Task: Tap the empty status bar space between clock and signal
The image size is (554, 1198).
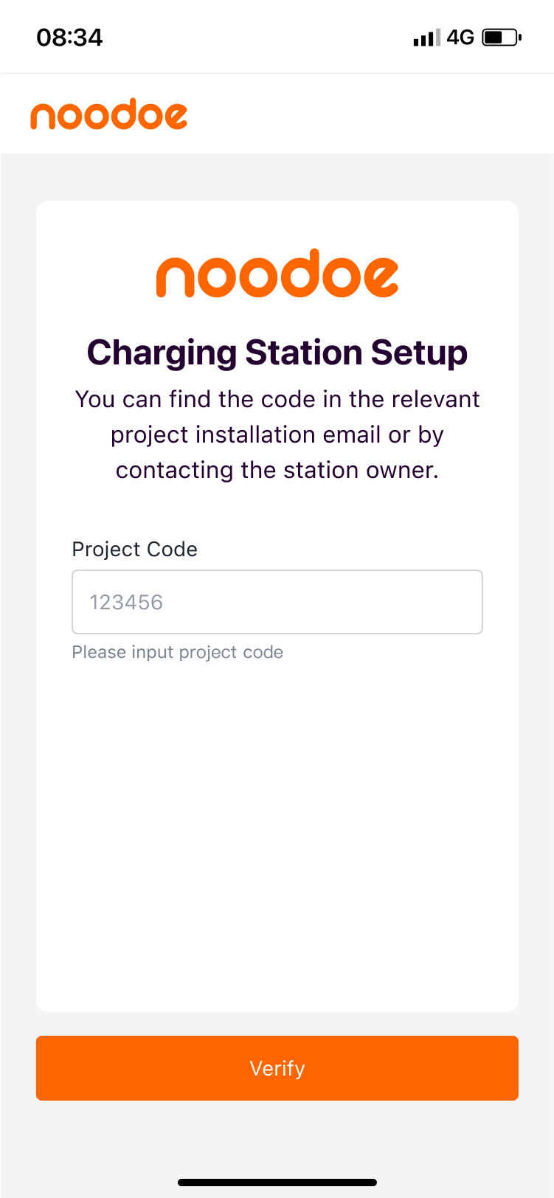Action: coord(258,38)
